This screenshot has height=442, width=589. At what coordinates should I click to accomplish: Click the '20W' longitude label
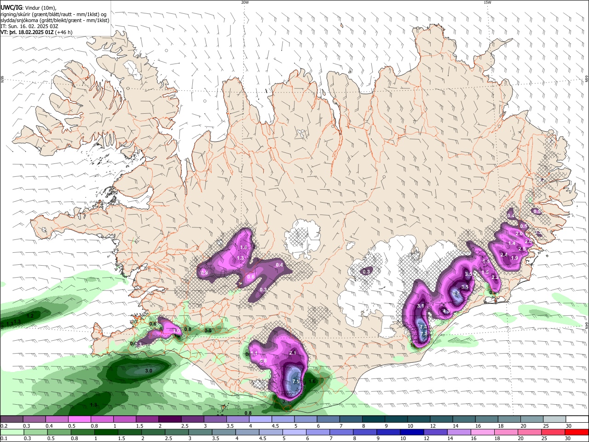point(245,2)
